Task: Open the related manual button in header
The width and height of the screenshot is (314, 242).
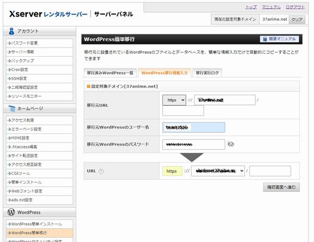Action: click(279, 39)
